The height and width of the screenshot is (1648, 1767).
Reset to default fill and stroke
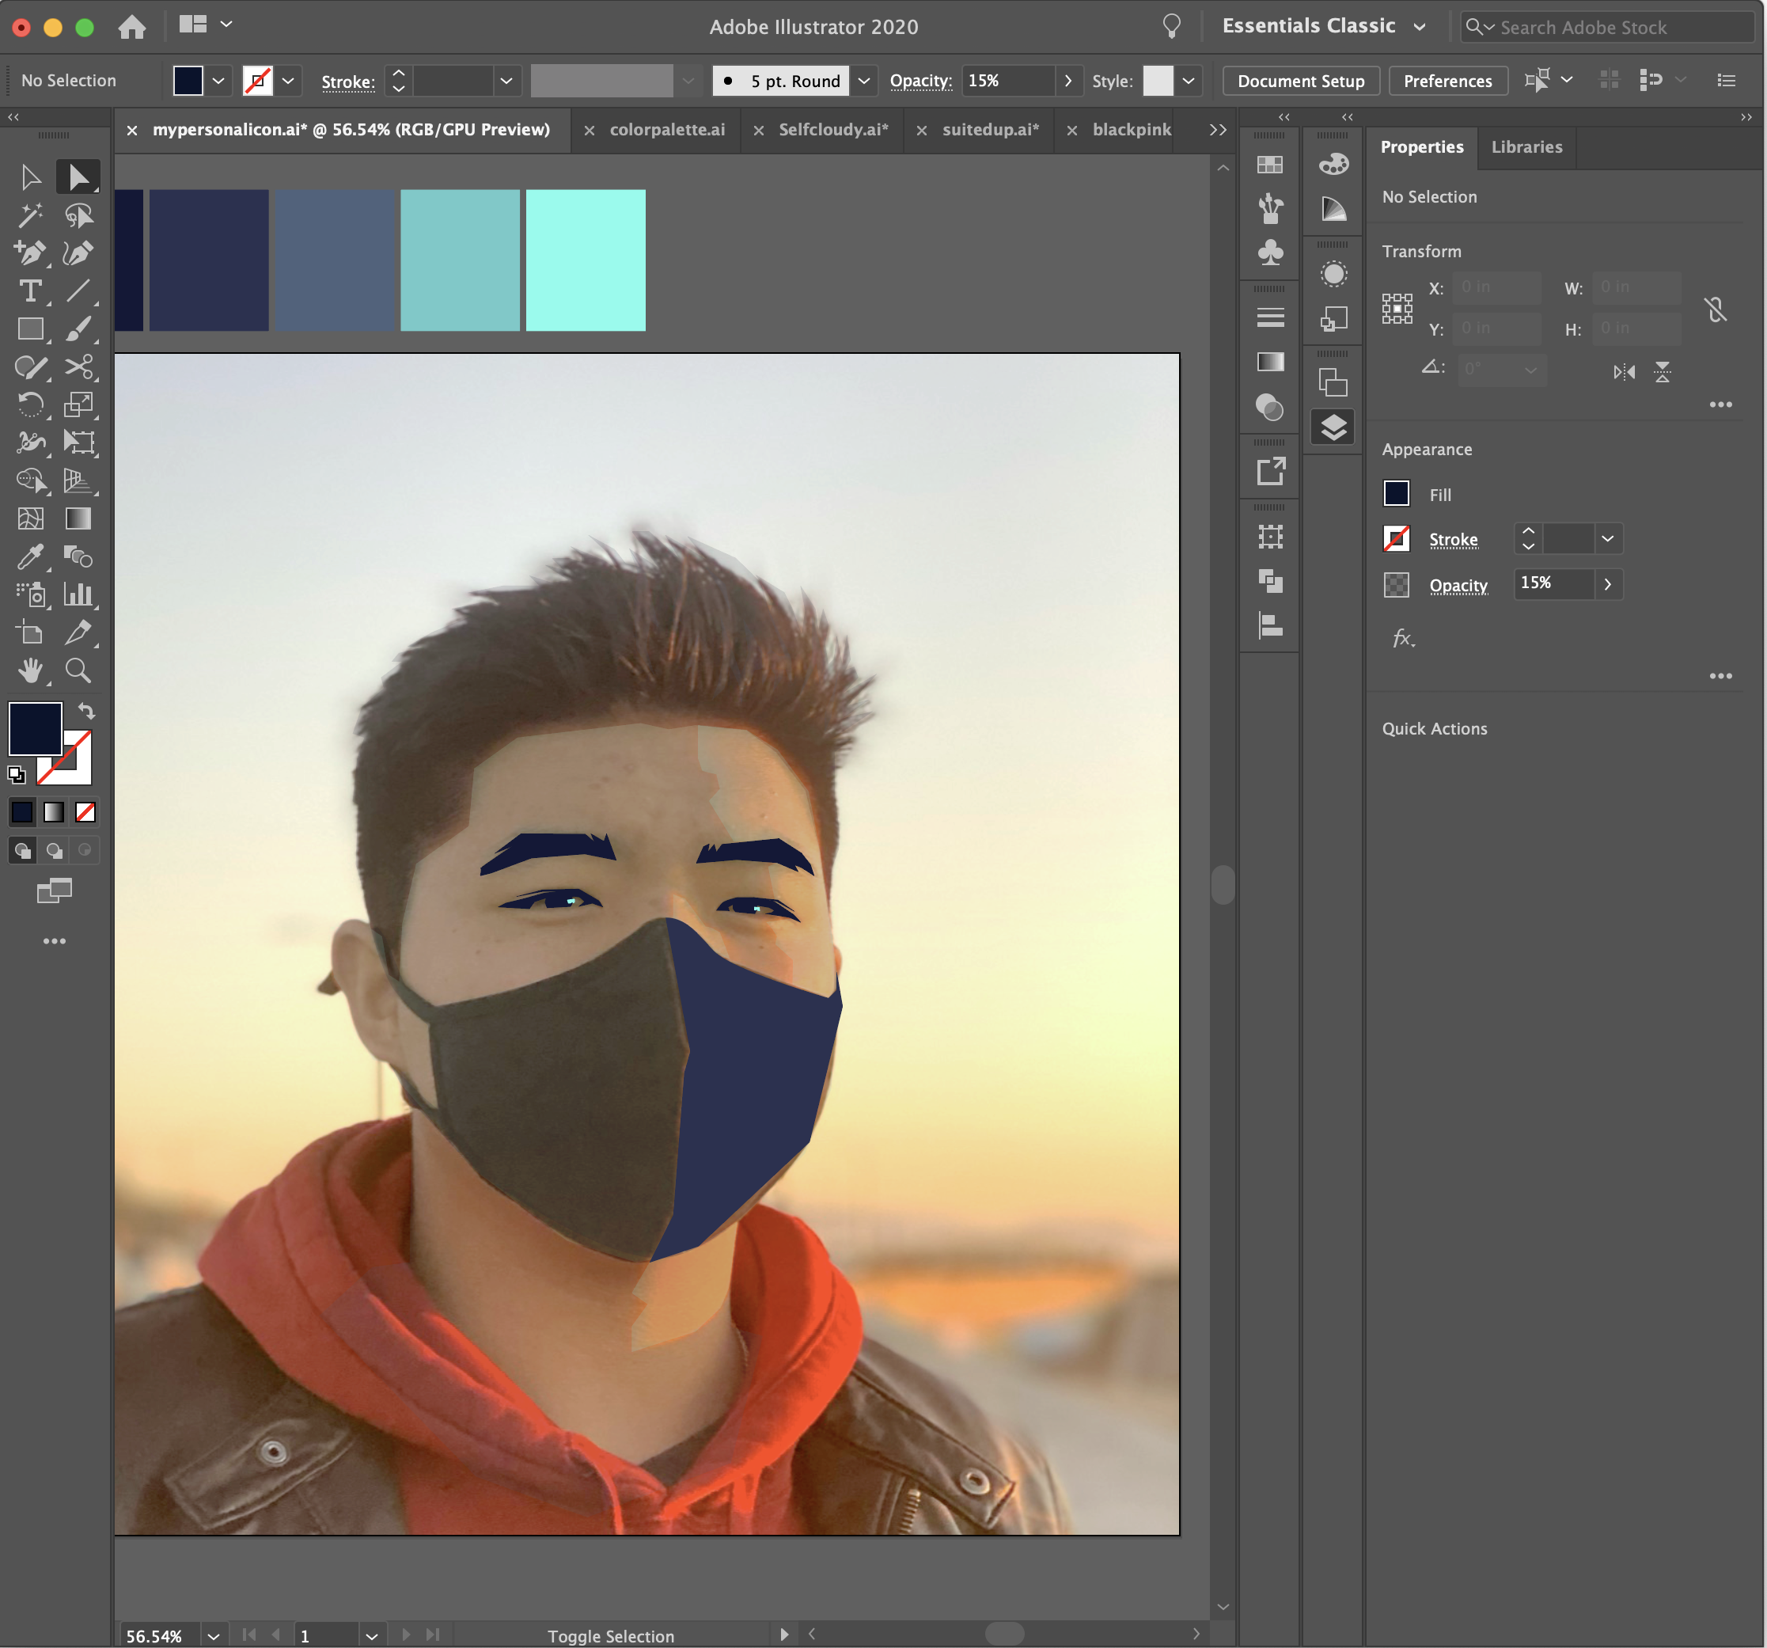(x=16, y=775)
